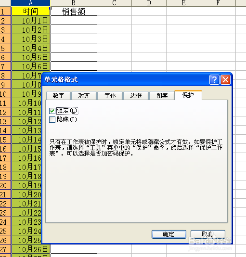Open the 字体 tab
Viewport: 246px width, 257px height.
110,96
